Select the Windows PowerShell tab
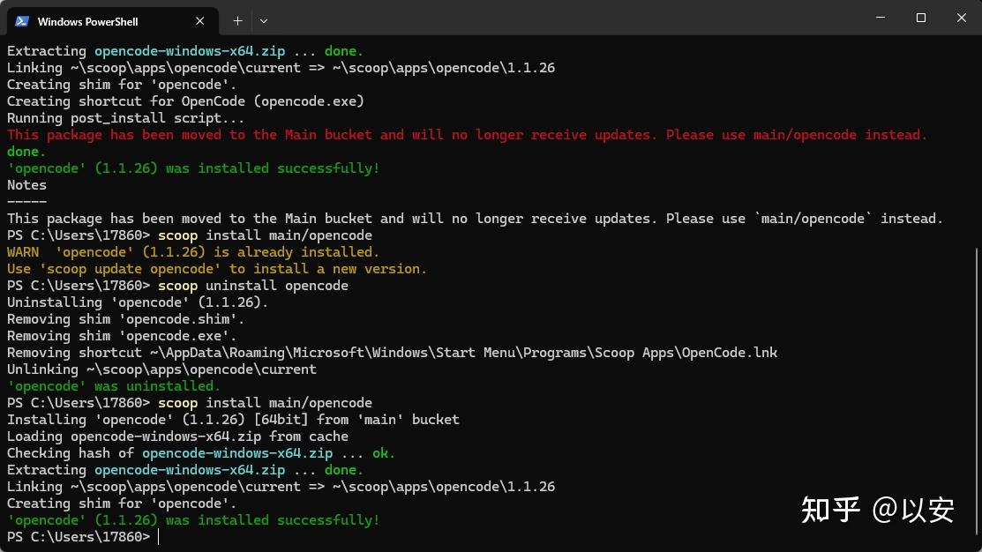The height and width of the screenshot is (552, 982). (x=113, y=21)
